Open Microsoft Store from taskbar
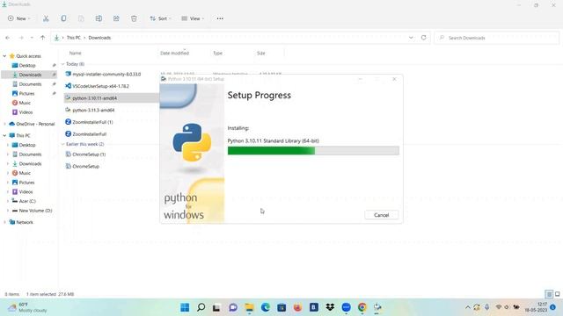563x316 pixels. pyautogui.click(x=281, y=307)
